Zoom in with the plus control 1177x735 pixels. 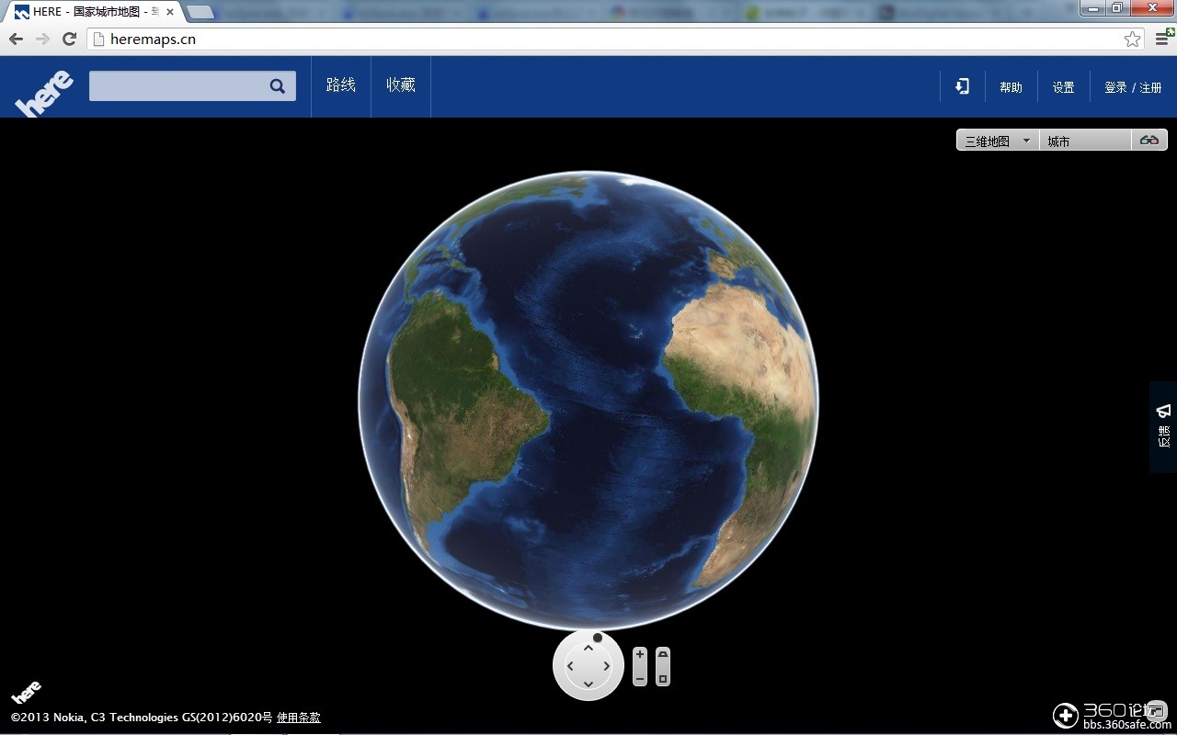pos(639,653)
